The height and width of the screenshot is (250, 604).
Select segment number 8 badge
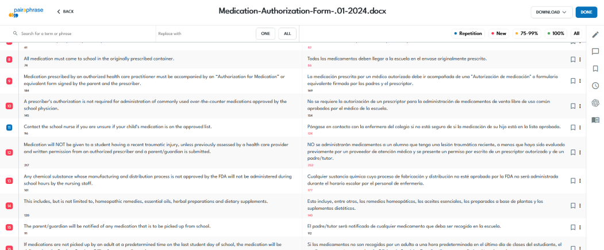point(9,59)
